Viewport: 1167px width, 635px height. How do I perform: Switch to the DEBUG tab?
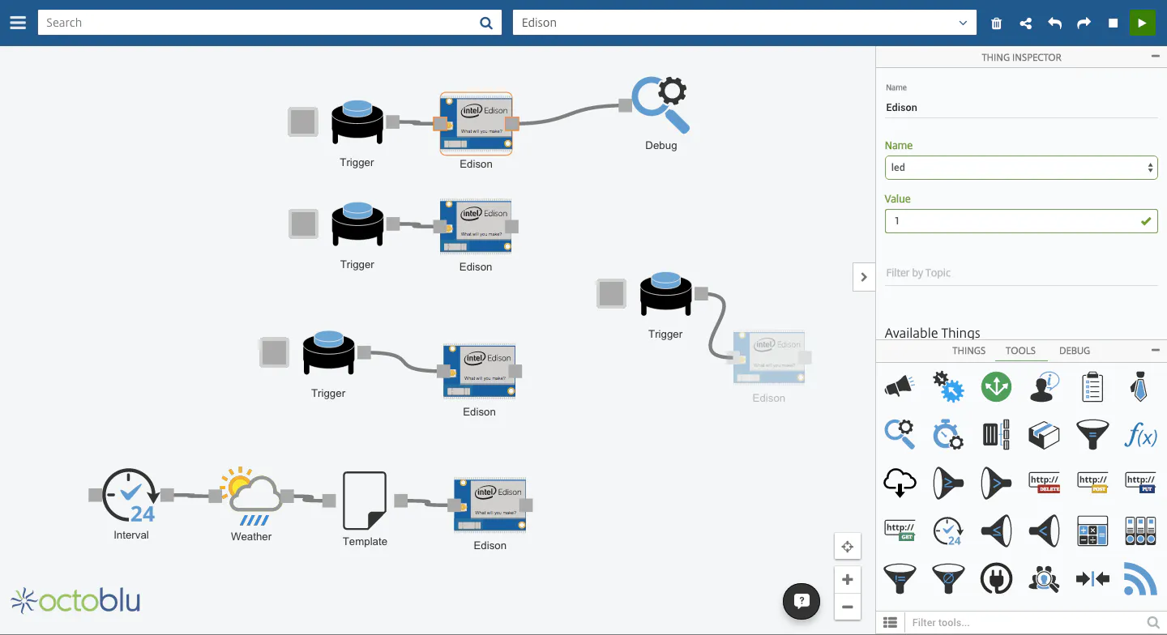click(x=1075, y=351)
